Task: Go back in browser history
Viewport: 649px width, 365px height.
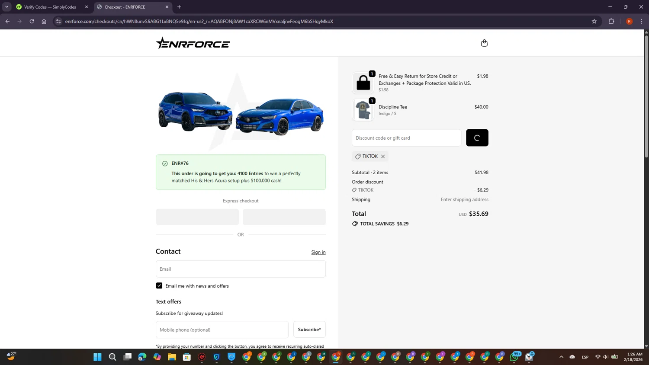Action: [7, 21]
